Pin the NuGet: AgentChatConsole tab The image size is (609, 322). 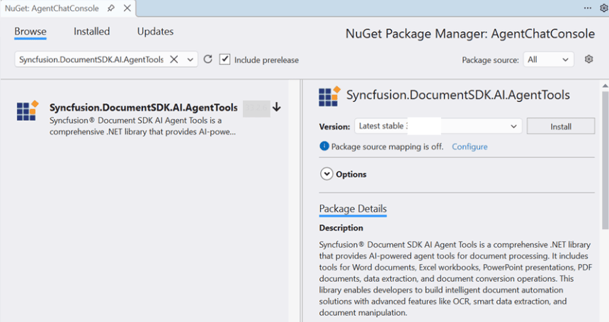(x=111, y=8)
